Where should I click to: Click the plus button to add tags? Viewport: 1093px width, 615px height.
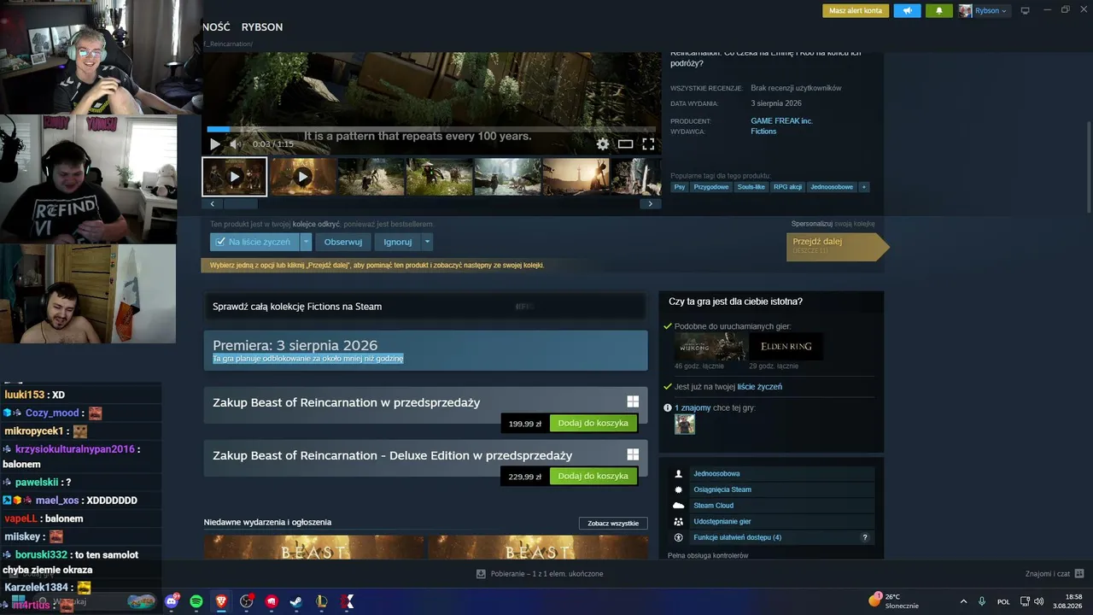[864, 187]
